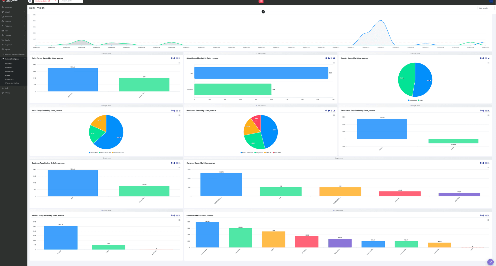Select BI Sales submenu item
The image size is (496, 266).
[7, 75]
